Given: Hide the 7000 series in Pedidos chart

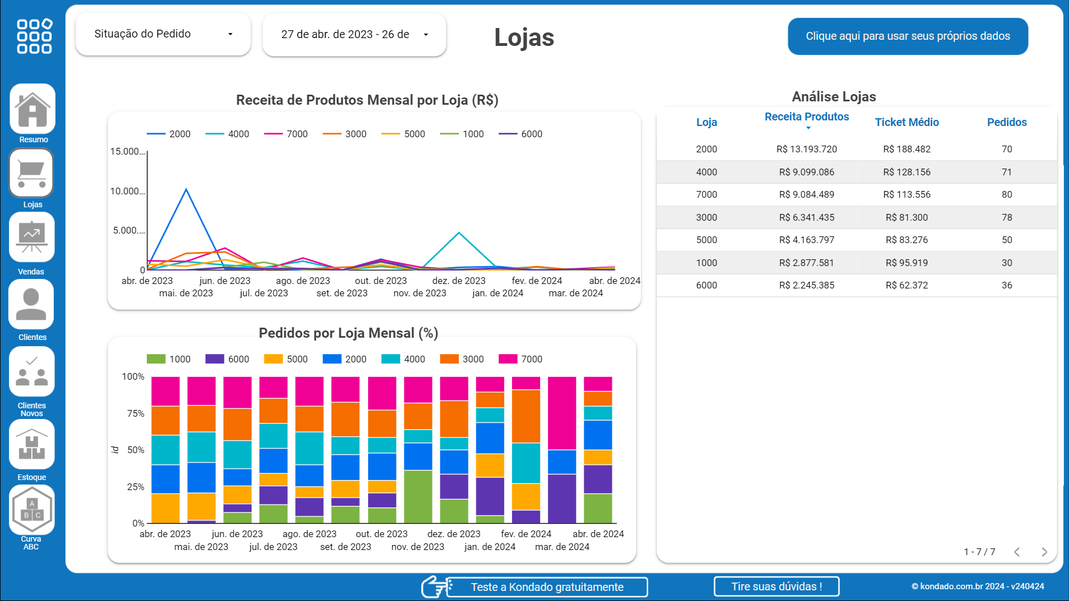Looking at the screenshot, I should coord(521,359).
